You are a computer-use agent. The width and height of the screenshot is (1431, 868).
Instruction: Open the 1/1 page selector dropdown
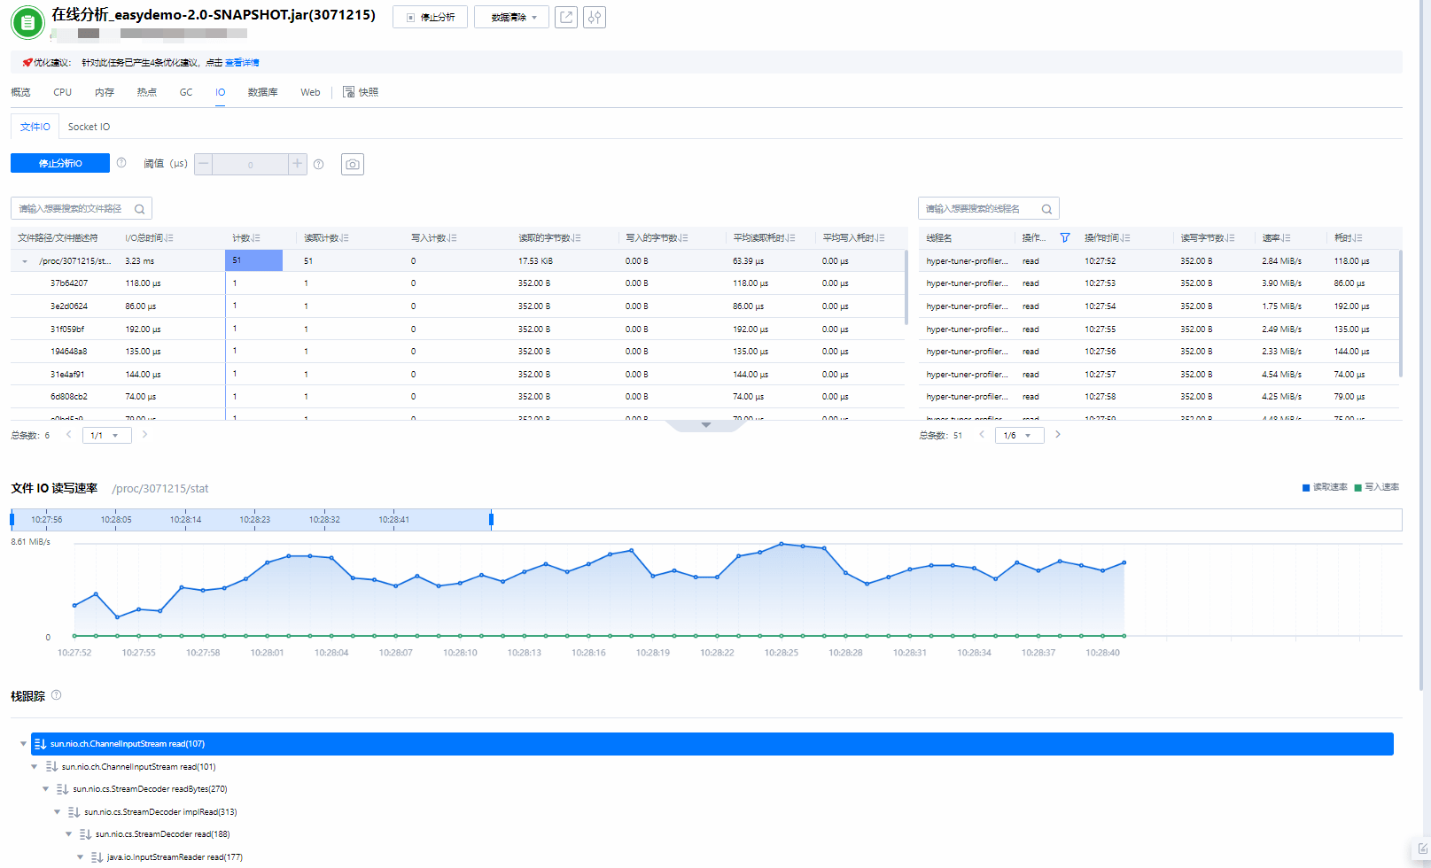pos(107,436)
